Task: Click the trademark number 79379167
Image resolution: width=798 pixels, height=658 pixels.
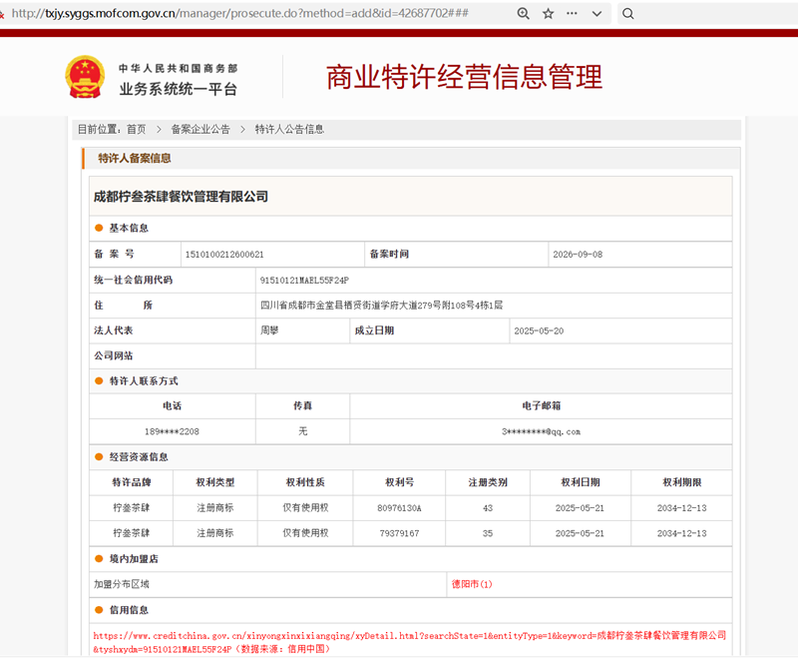Action: click(399, 533)
